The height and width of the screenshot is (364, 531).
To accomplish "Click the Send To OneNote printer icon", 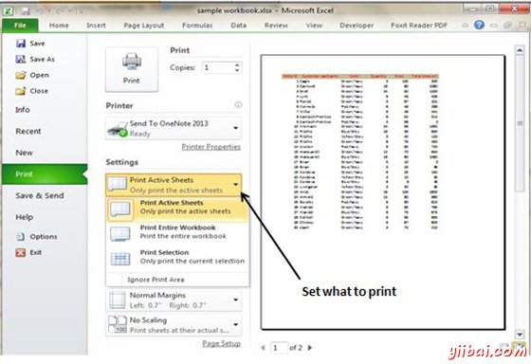I will coord(118,129).
